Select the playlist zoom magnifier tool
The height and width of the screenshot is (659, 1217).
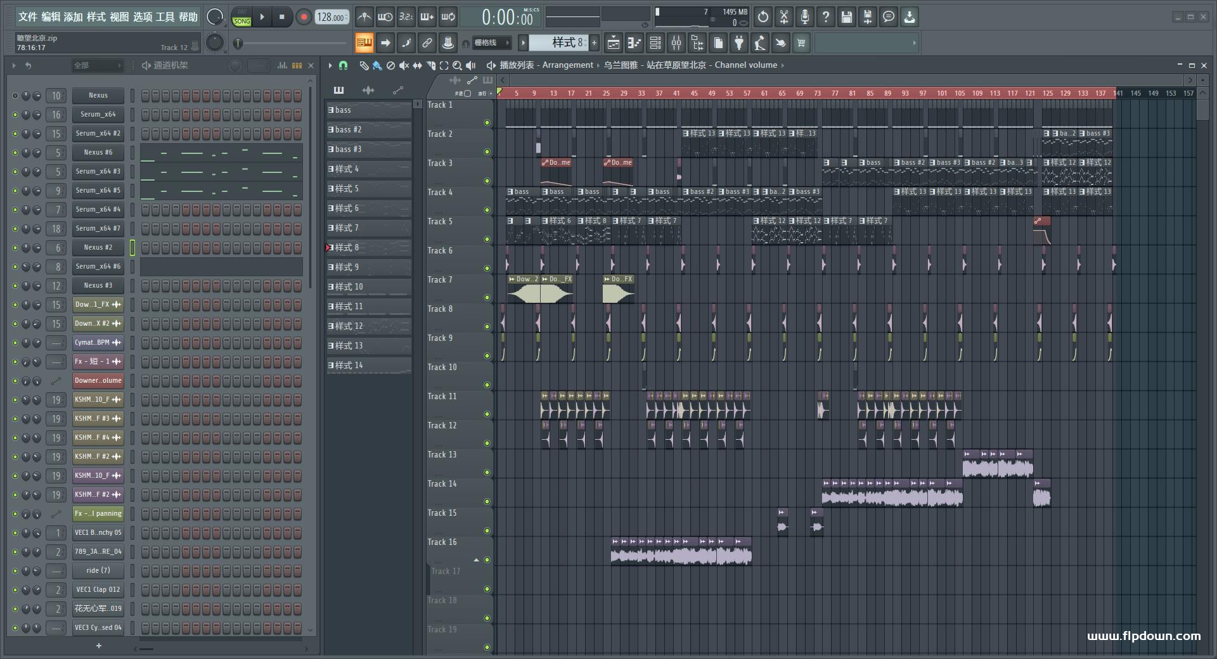tap(457, 65)
